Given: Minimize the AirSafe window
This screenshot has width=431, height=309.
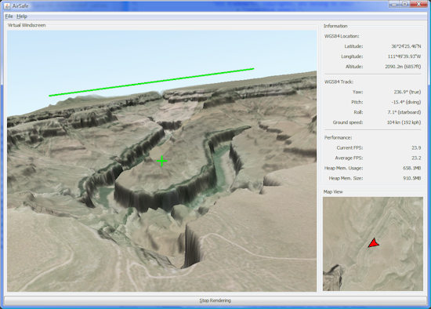Looking at the screenshot, I should 394,4.
